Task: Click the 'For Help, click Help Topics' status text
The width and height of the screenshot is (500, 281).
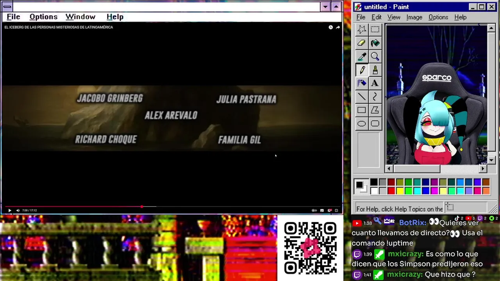Action: (400, 209)
